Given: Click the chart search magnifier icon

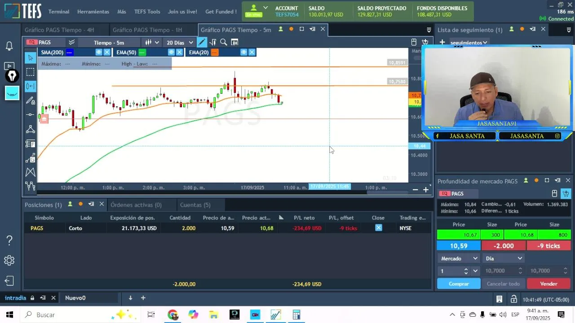Looking at the screenshot, I should coord(224,42).
